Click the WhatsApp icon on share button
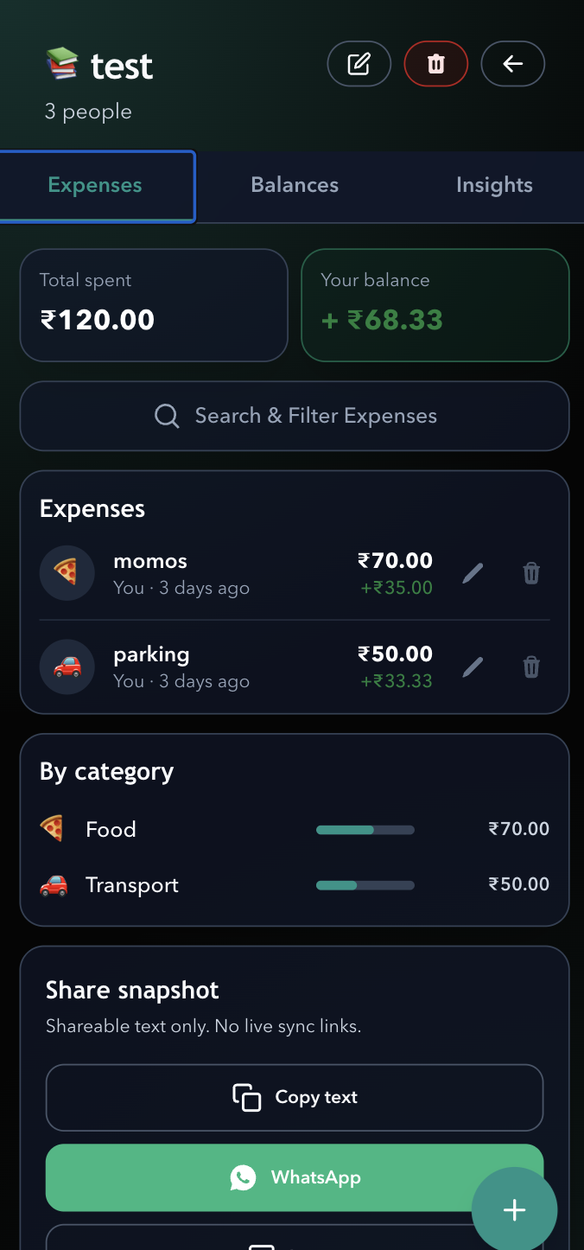 tap(244, 1177)
